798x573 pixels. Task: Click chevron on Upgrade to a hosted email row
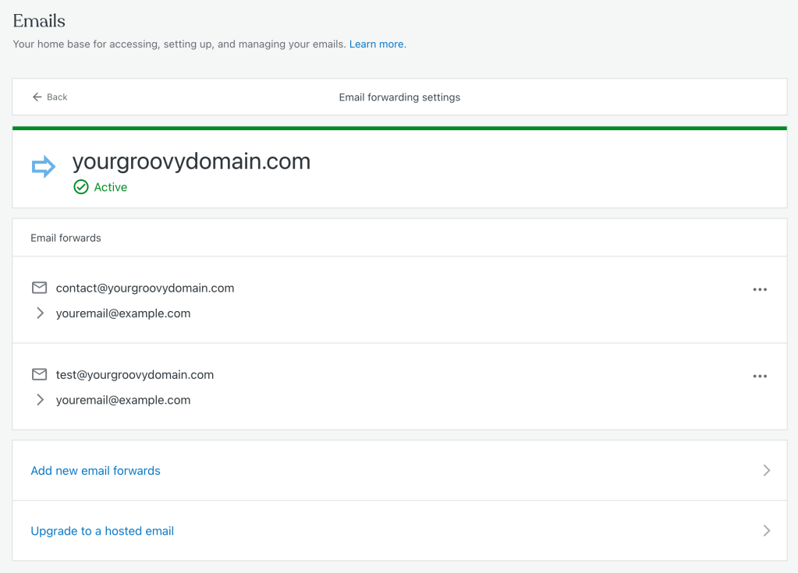coord(767,531)
